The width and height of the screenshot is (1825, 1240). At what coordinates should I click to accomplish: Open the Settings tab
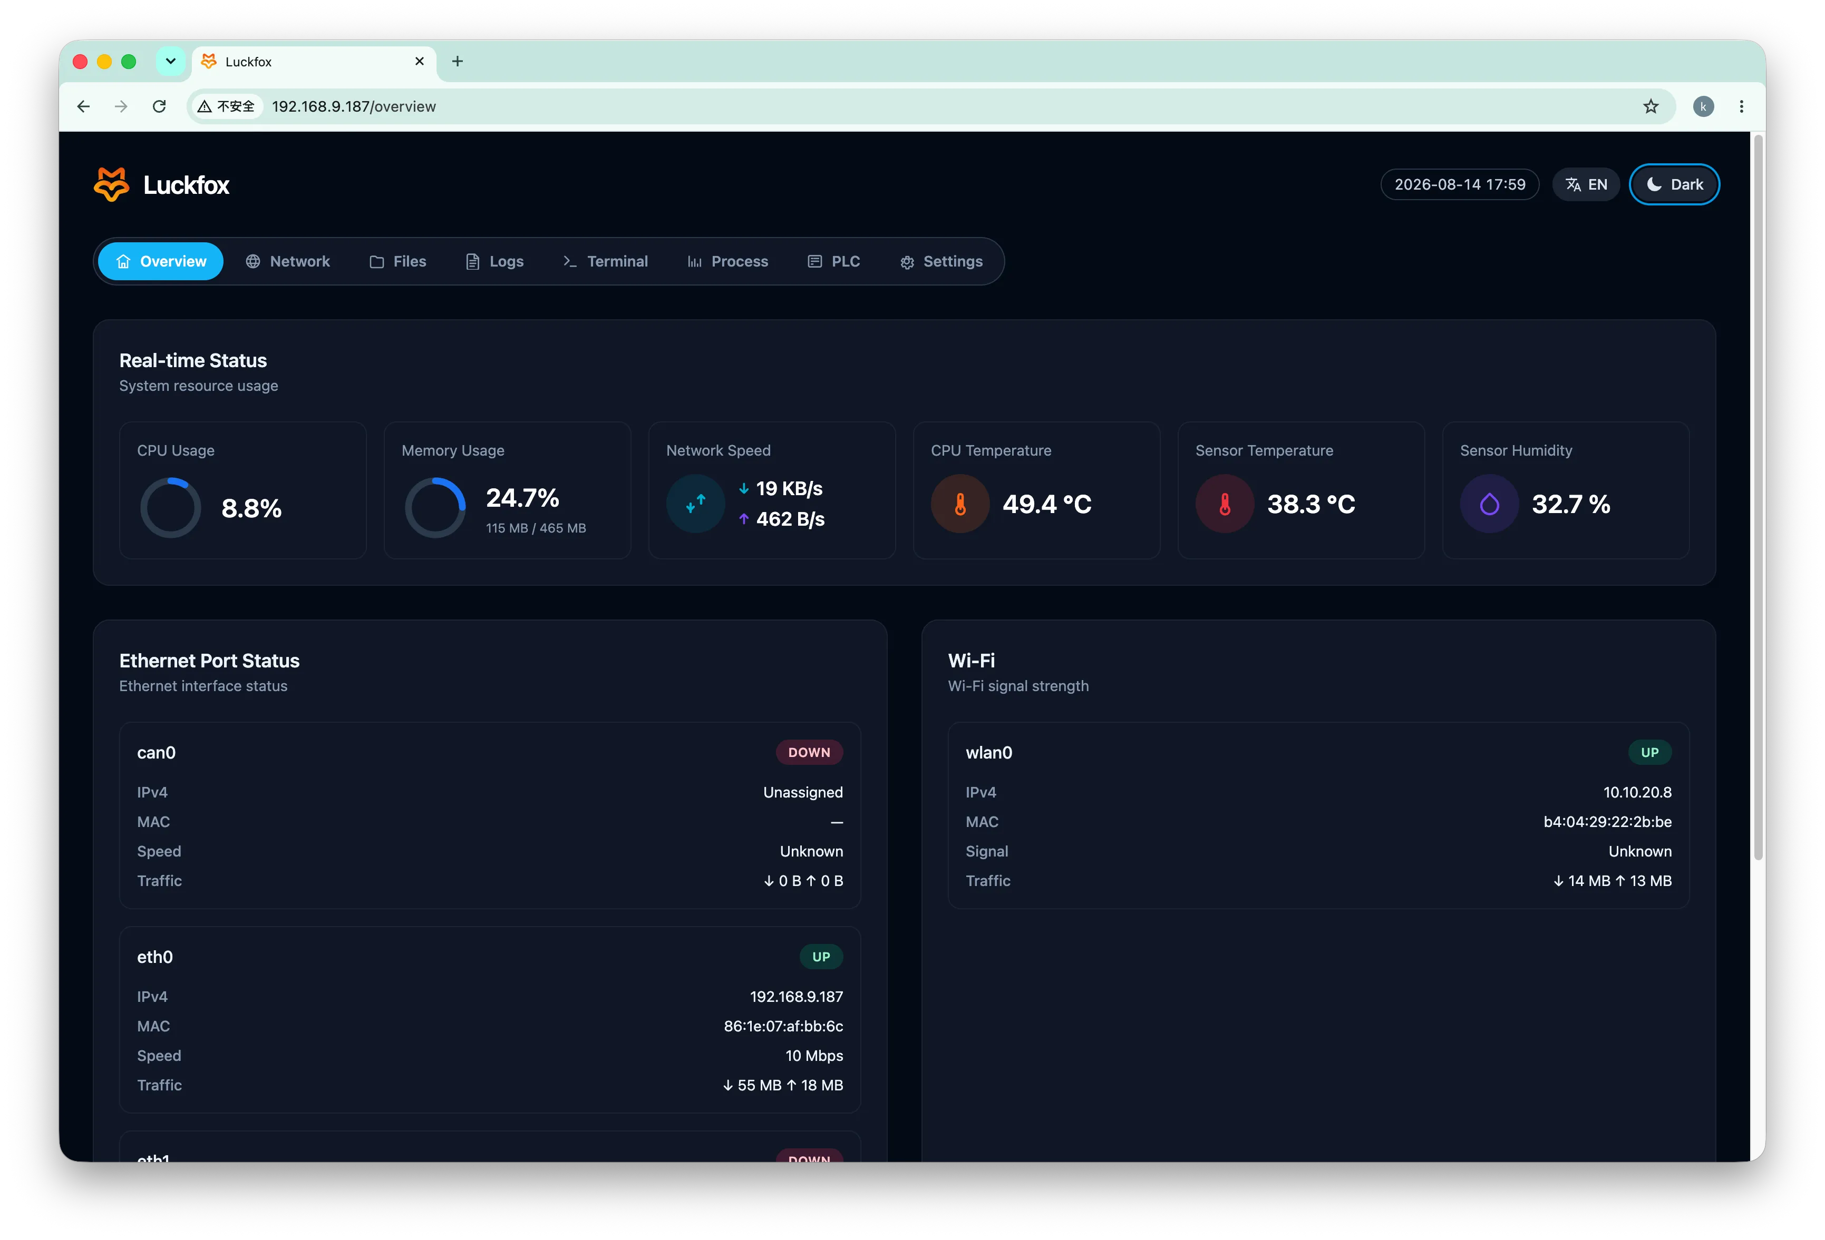click(941, 261)
